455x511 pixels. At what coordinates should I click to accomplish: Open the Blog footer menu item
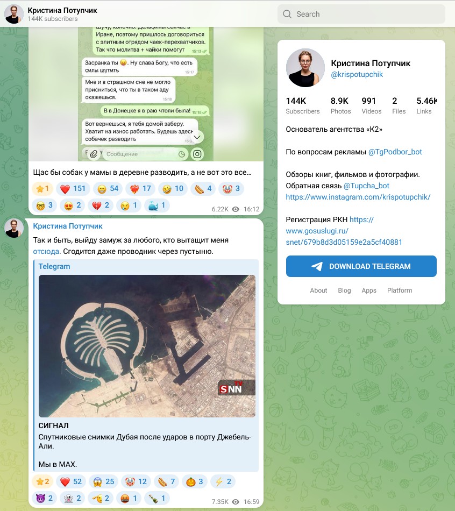click(344, 290)
